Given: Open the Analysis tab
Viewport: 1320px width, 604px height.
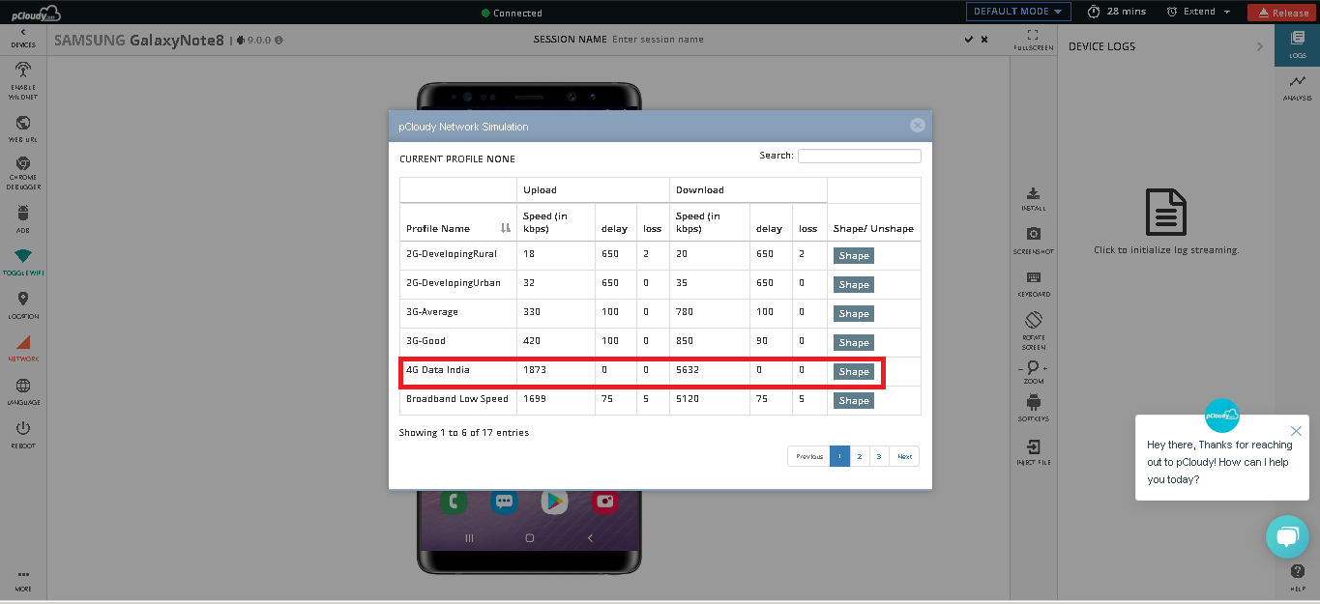Looking at the screenshot, I should (1297, 88).
